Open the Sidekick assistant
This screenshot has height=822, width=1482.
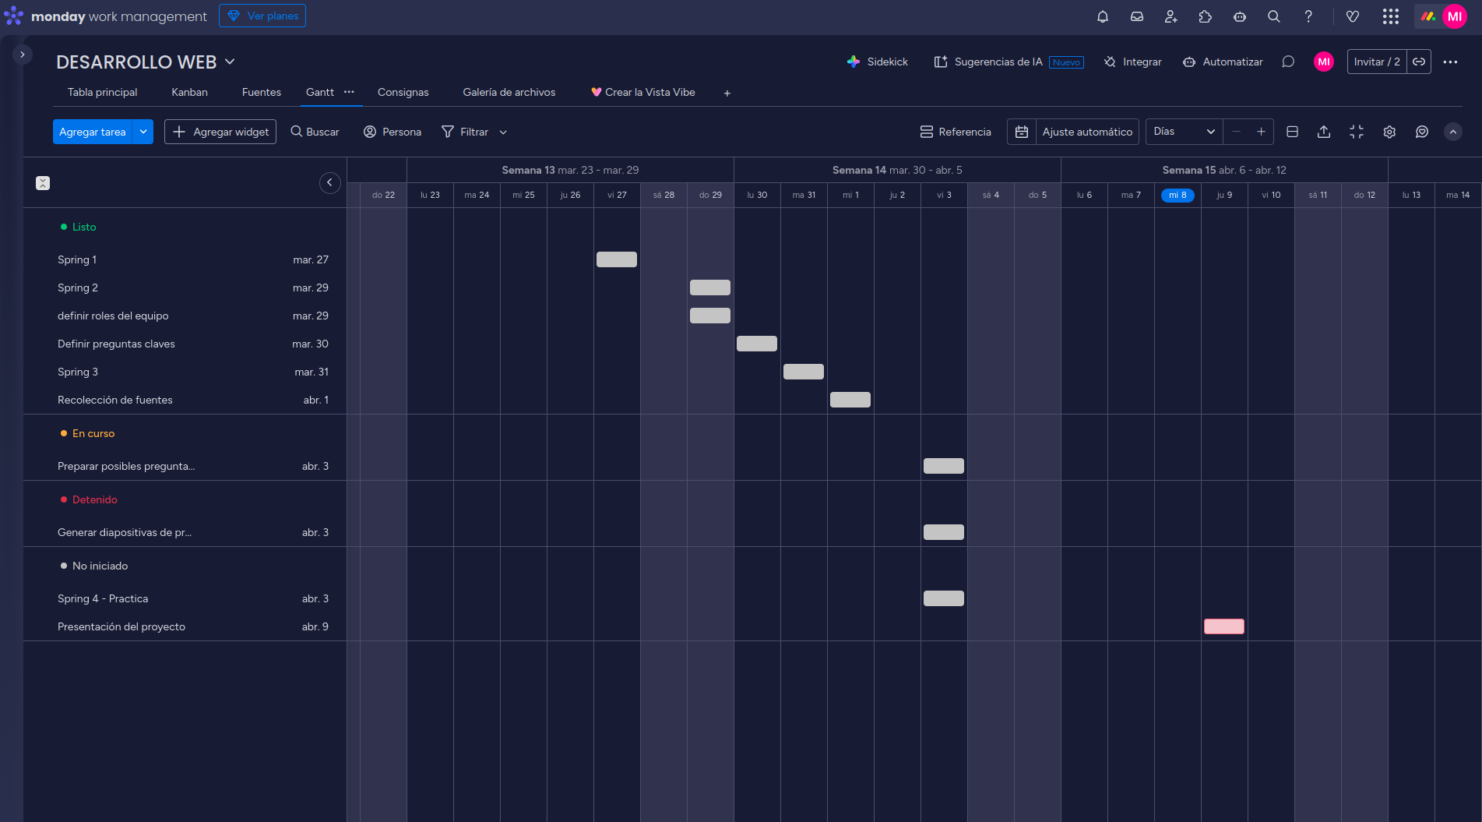[878, 62]
